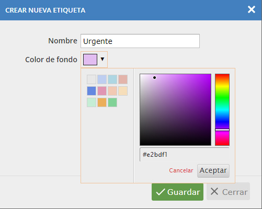This screenshot has height=209, width=262.
Task: Pick the orange palette swatch
Action: point(102,102)
